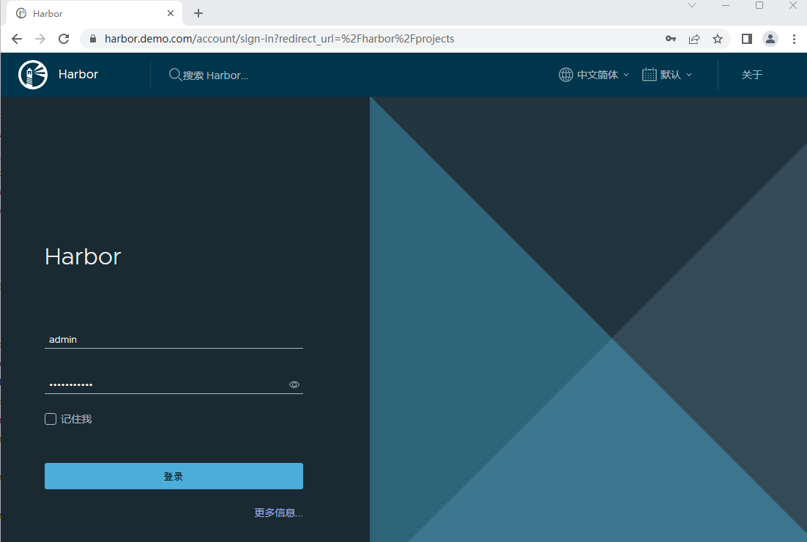
Task: Tick the 记住我 checkbox
Action: click(51, 419)
